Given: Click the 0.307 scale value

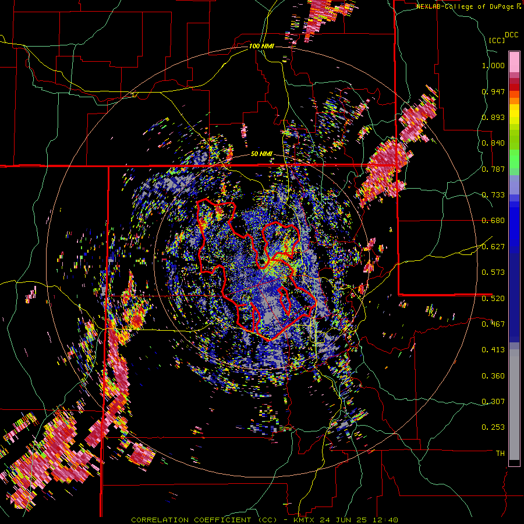Looking at the screenshot, I should [x=493, y=402].
